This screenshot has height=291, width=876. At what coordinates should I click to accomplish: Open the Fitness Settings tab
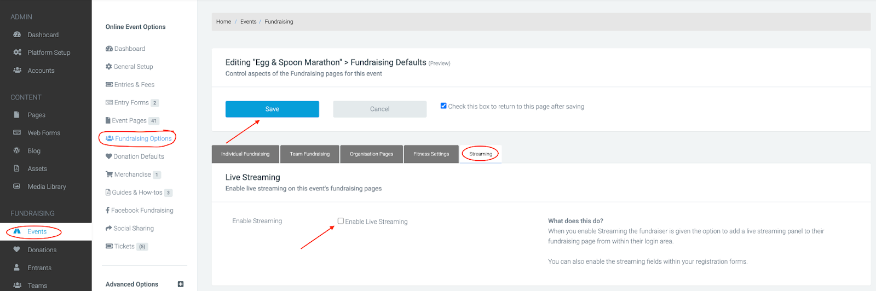pos(431,154)
